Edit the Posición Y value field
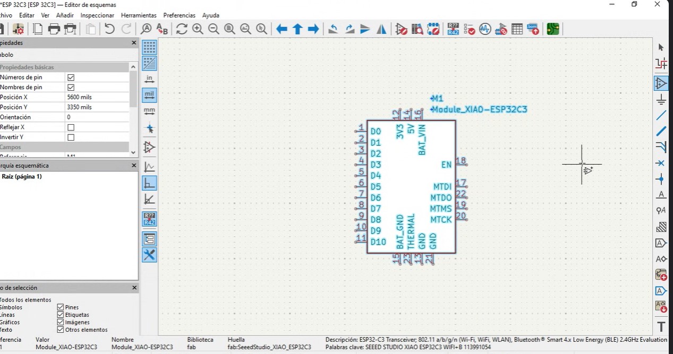The width and height of the screenshot is (673, 354). (97, 107)
